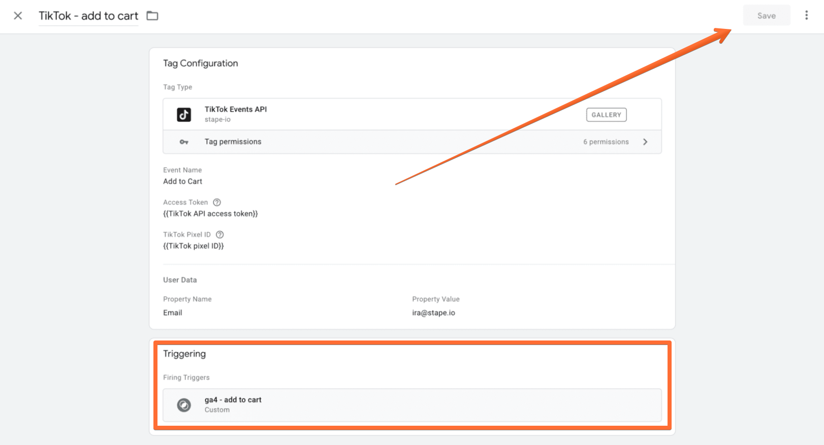The width and height of the screenshot is (824, 445).
Task: Click the 6 permissions label
Action: coord(606,142)
